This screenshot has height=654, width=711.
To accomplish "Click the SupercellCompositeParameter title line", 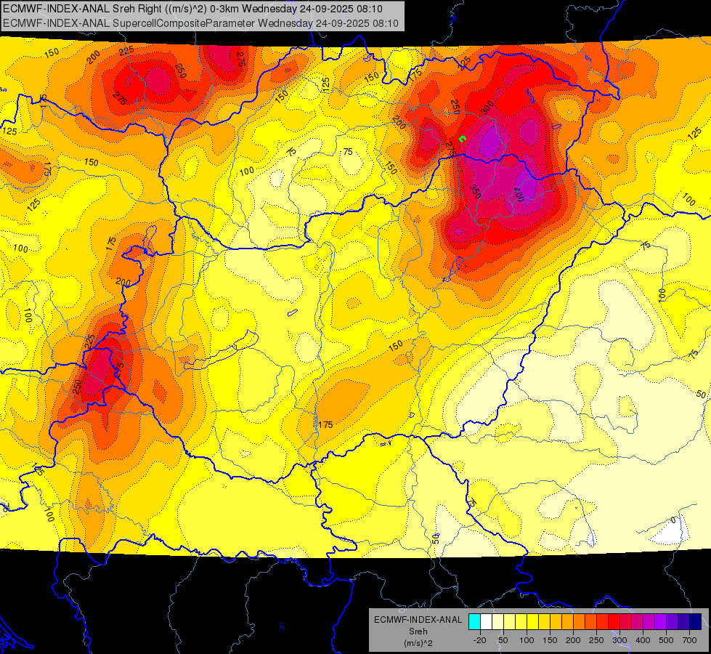I will pos(200,23).
